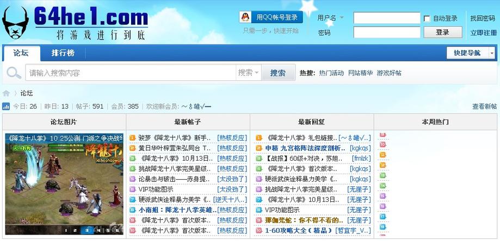Switch to the 排行榜 tab
The width and height of the screenshot is (500, 241).
[x=63, y=53]
